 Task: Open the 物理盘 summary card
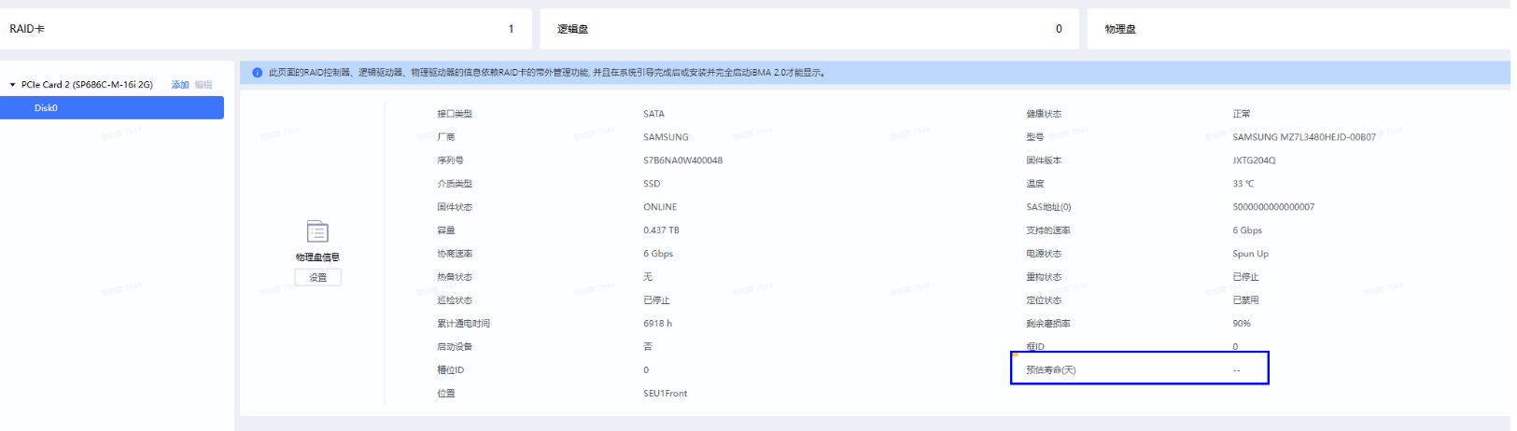click(1298, 29)
